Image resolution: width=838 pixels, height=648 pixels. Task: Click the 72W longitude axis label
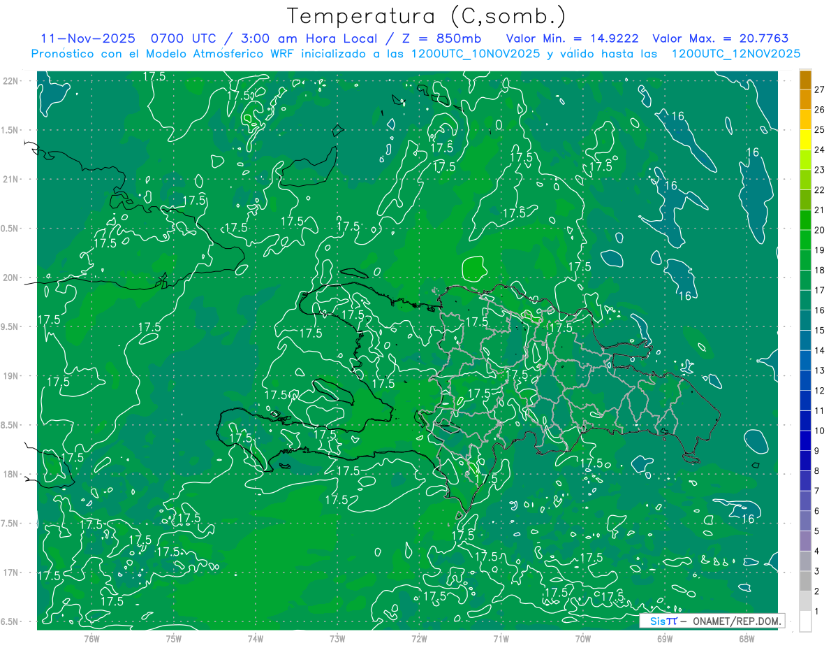[x=419, y=639]
